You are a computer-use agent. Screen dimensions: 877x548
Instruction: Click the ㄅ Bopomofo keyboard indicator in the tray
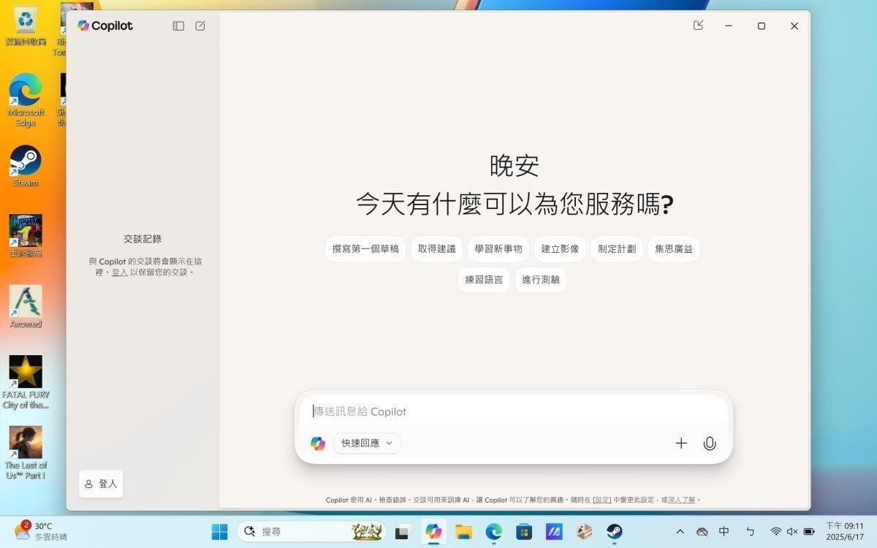tap(750, 532)
